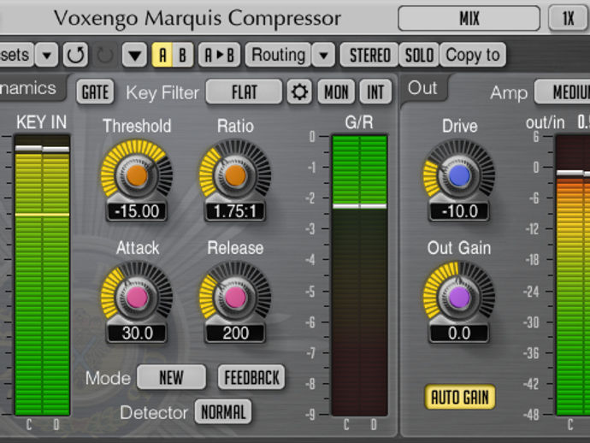
Task: Expand the Routing dropdown arrow
Action: pos(323,55)
